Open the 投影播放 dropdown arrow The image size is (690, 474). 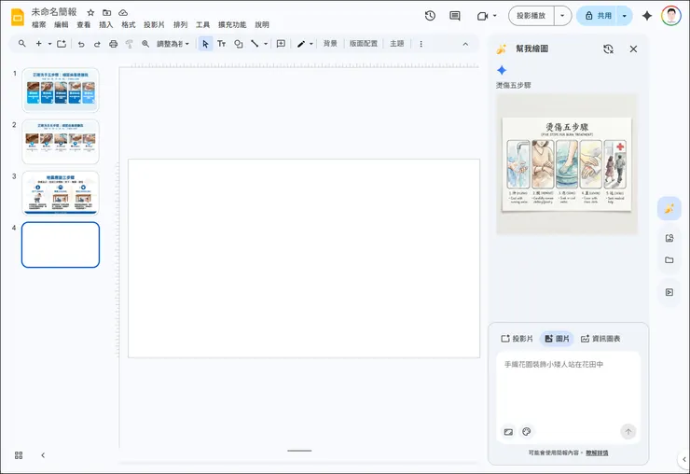(562, 16)
